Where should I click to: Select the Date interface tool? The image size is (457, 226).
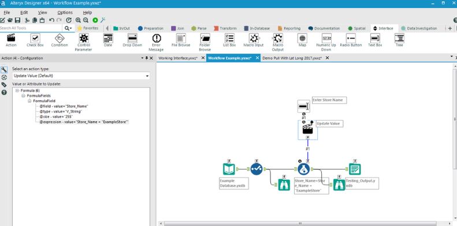[108, 40]
